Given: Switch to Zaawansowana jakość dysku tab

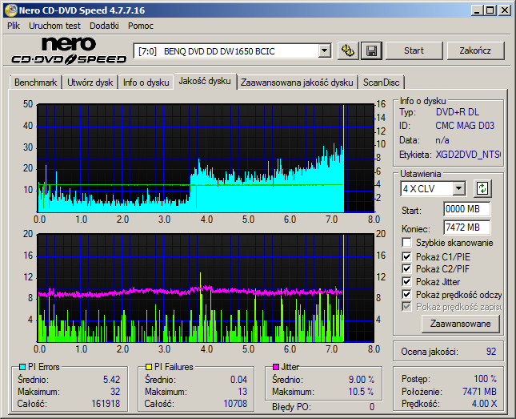Looking at the screenshot, I should [x=297, y=83].
